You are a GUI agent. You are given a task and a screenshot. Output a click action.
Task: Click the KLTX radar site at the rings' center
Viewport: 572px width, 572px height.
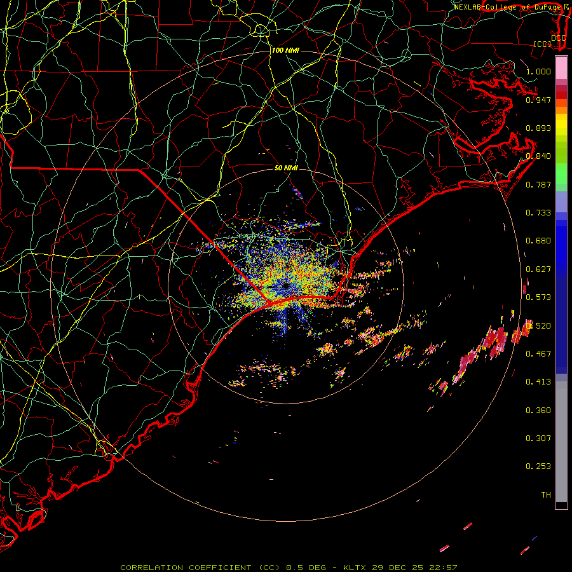(285, 285)
